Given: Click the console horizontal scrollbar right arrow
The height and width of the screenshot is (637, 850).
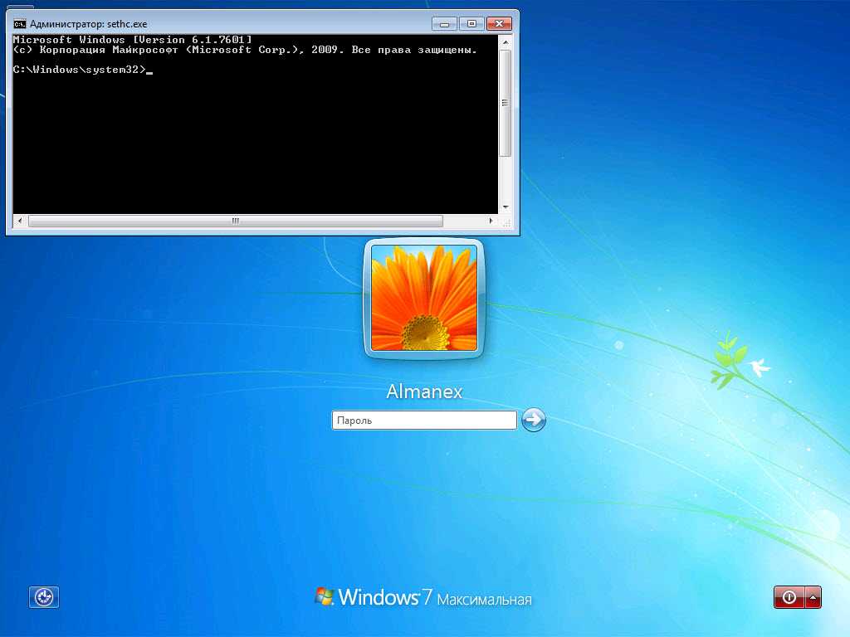Looking at the screenshot, I should tap(491, 221).
